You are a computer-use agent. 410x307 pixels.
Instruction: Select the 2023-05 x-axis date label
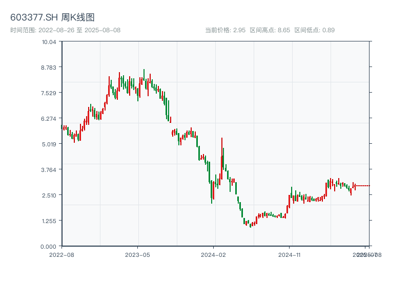point(137,254)
